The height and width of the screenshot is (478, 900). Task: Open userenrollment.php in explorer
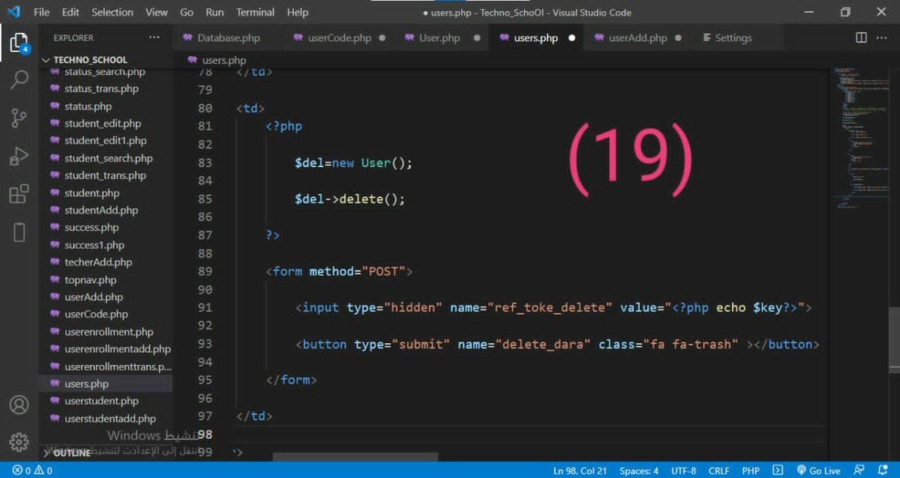click(109, 331)
